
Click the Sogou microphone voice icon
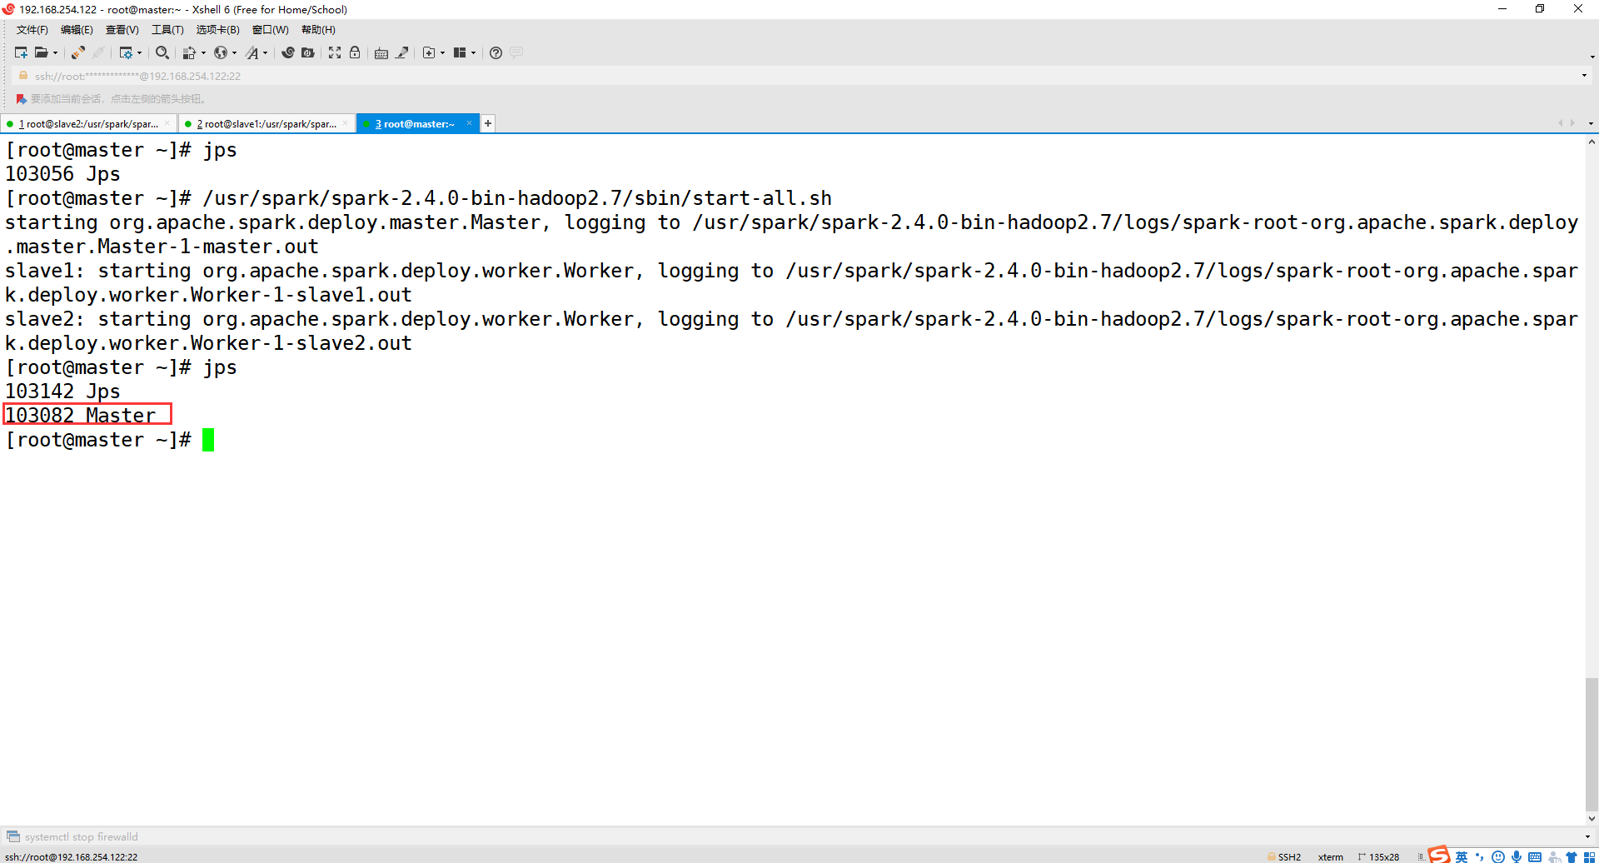tap(1517, 857)
